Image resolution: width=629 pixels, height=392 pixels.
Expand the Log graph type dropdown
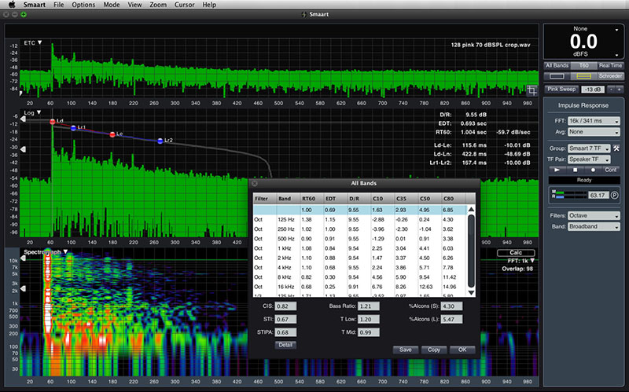click(x=39, y=112)
